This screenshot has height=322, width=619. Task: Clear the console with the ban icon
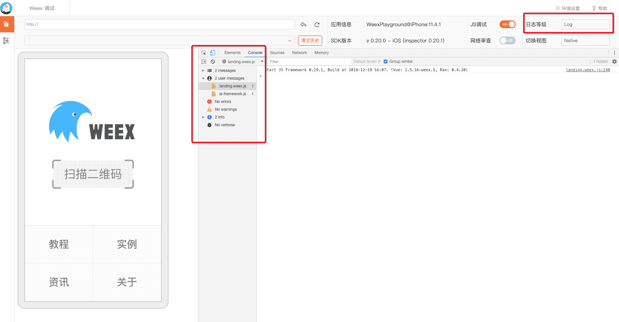coord(213,61)
